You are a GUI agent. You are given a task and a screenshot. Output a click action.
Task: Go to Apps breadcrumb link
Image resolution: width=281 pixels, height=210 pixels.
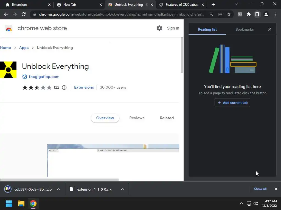tap(24, 48)
